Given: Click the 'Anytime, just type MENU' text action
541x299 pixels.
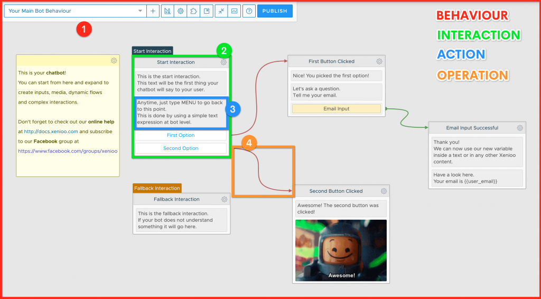Looking at the screenshot, I should coord(181,113).
